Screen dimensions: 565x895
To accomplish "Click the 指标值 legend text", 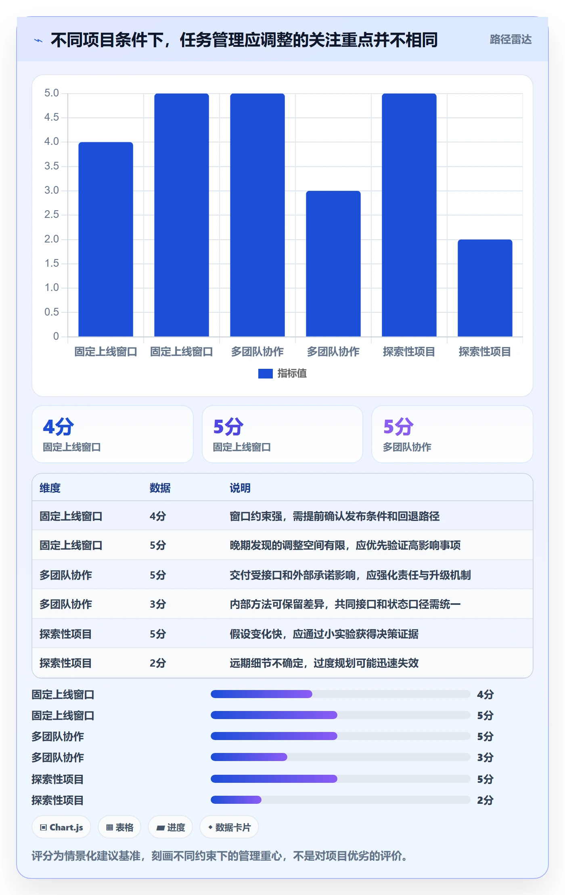I will [292, 374].
